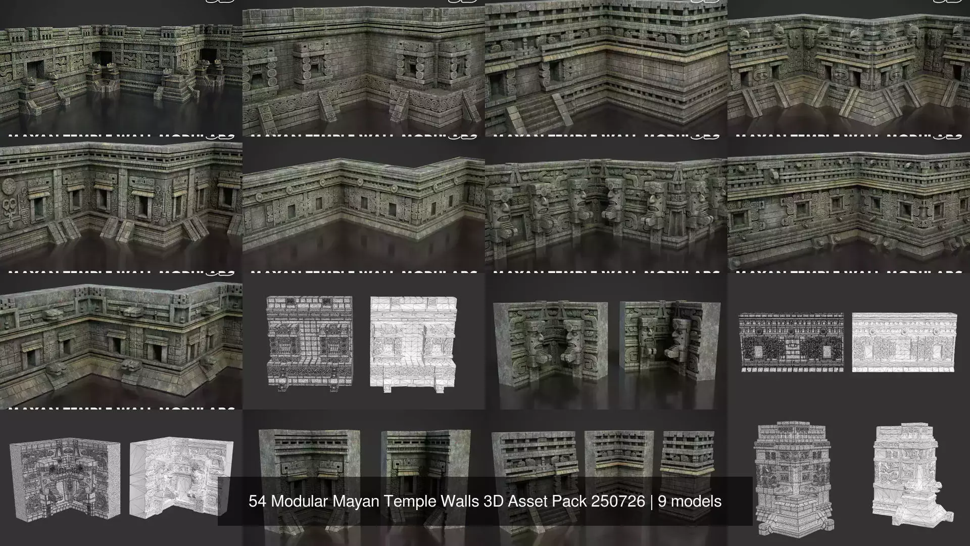Select the dark wireframe of the niche wall module

click(x=310, y=345)
